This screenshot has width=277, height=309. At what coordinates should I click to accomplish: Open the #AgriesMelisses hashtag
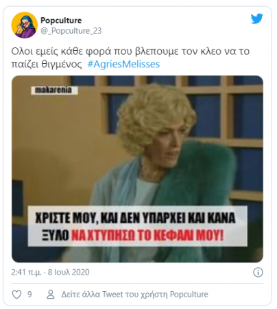[x=123, y=65]
